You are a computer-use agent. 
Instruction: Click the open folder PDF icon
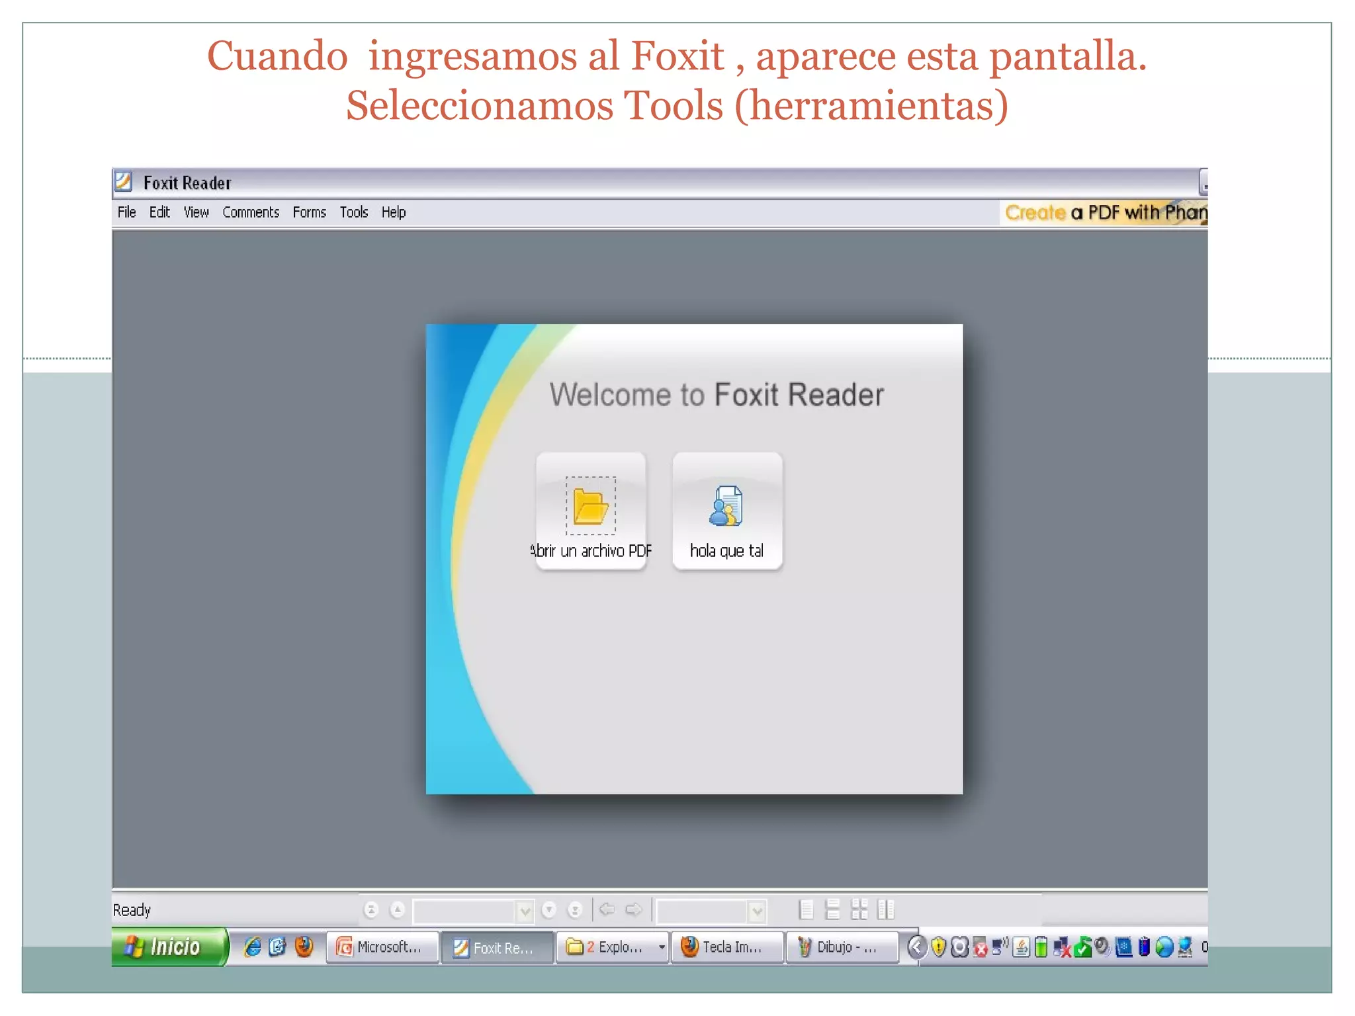click(590, 507)
